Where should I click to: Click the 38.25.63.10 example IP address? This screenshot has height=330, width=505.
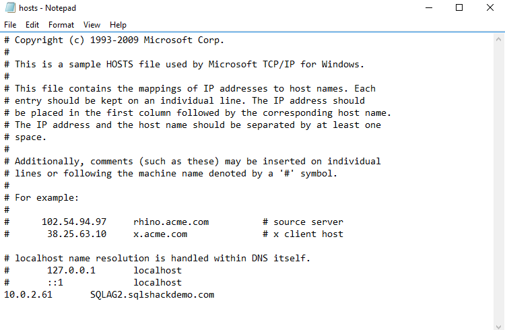pos(77,234)
